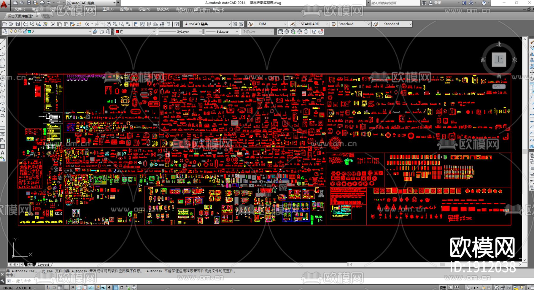Open the 文件(F) menu
This screenshot has width=534, height=290.
pos(20,9)
